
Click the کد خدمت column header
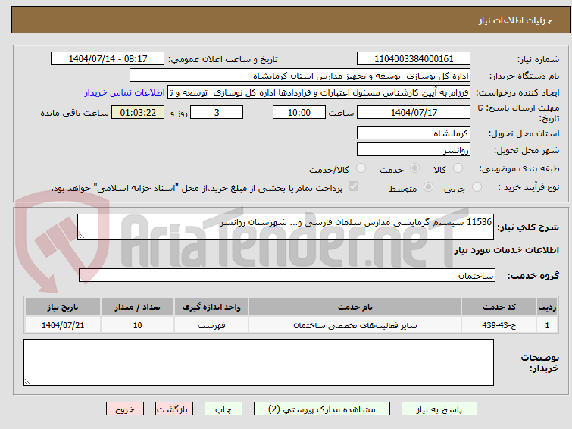coord(499,307)
